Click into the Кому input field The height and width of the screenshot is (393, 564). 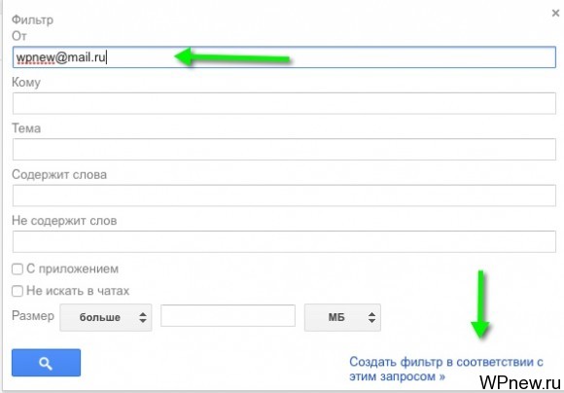point(284,103)
